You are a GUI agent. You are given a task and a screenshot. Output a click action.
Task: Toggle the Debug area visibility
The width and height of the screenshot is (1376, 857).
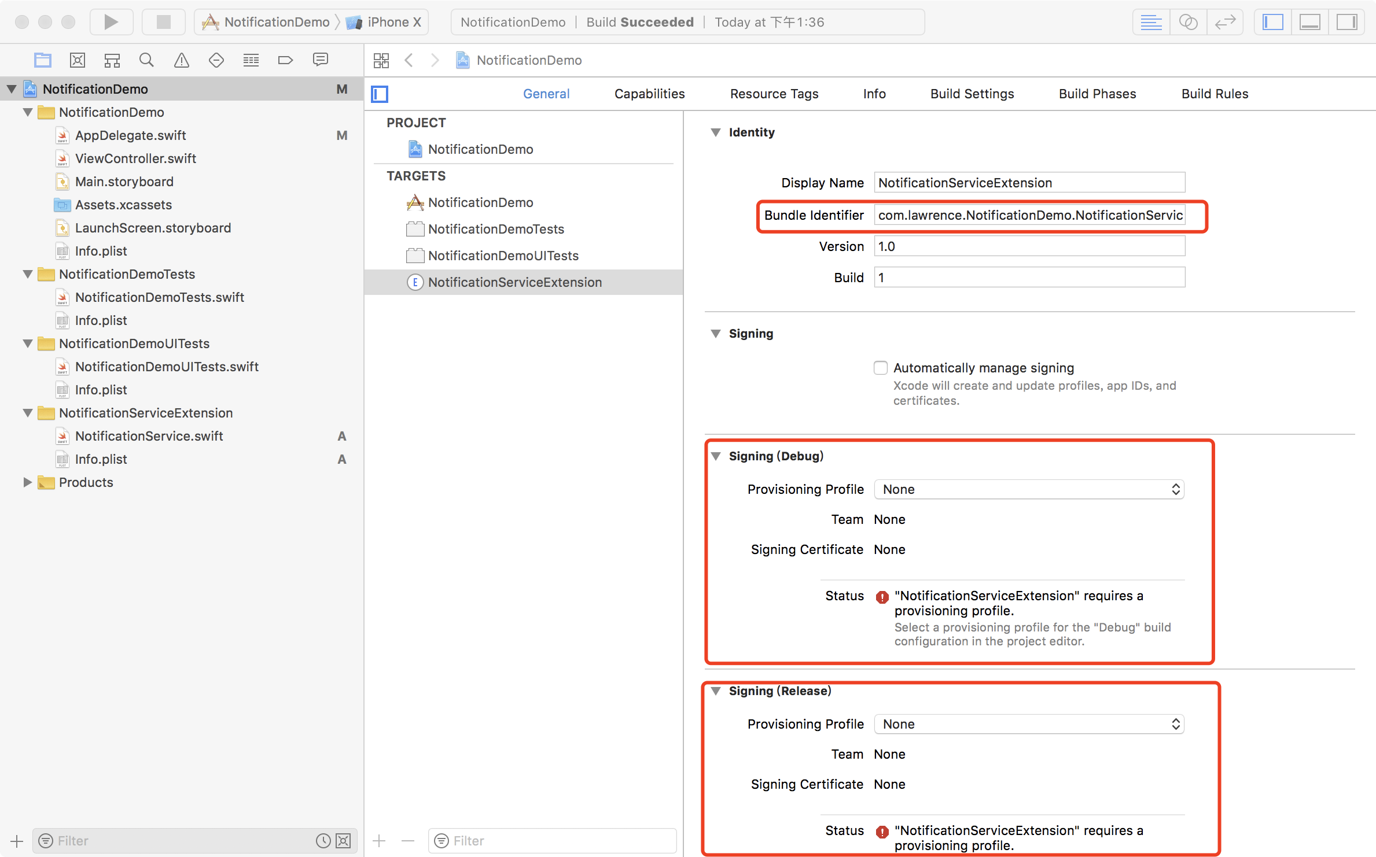(x=1310, y=22)
